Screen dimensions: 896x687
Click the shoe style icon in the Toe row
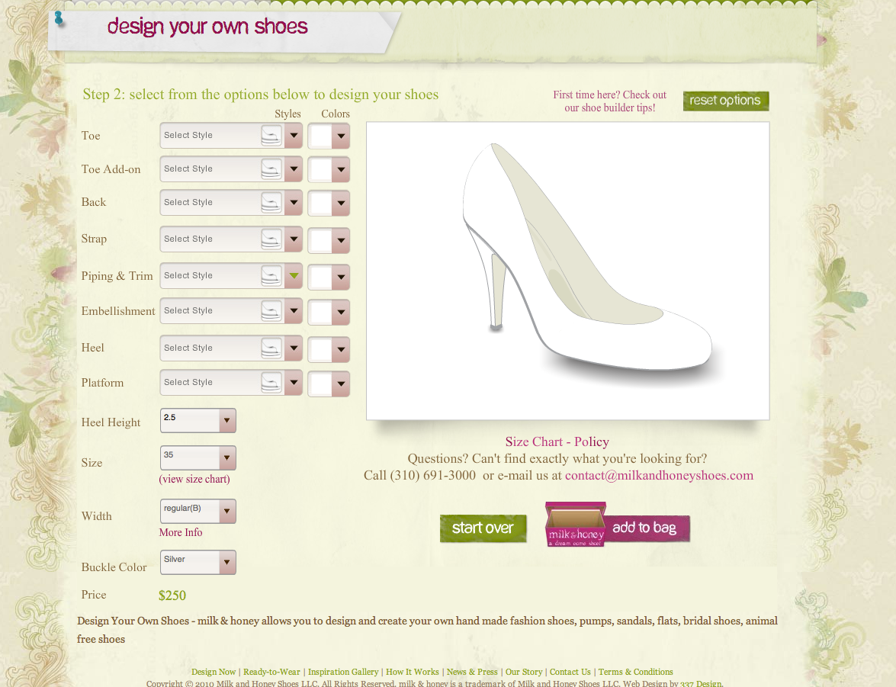pos(271,136)
